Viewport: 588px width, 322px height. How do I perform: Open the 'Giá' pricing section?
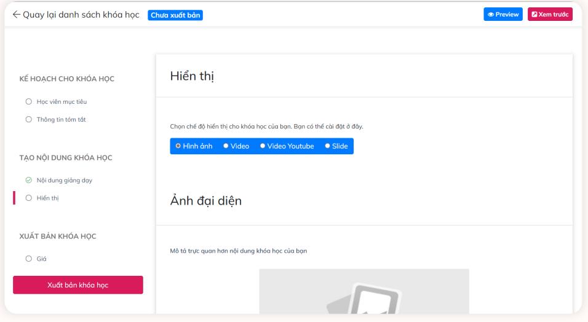click(x=42, y=259)
